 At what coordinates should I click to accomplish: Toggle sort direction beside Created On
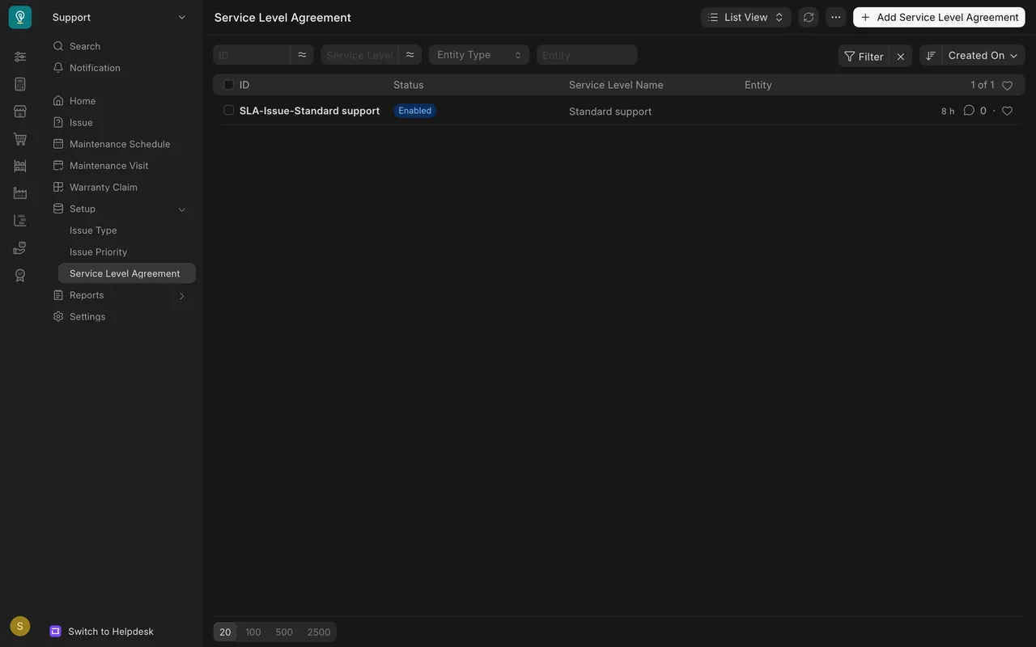coord(931,56)
